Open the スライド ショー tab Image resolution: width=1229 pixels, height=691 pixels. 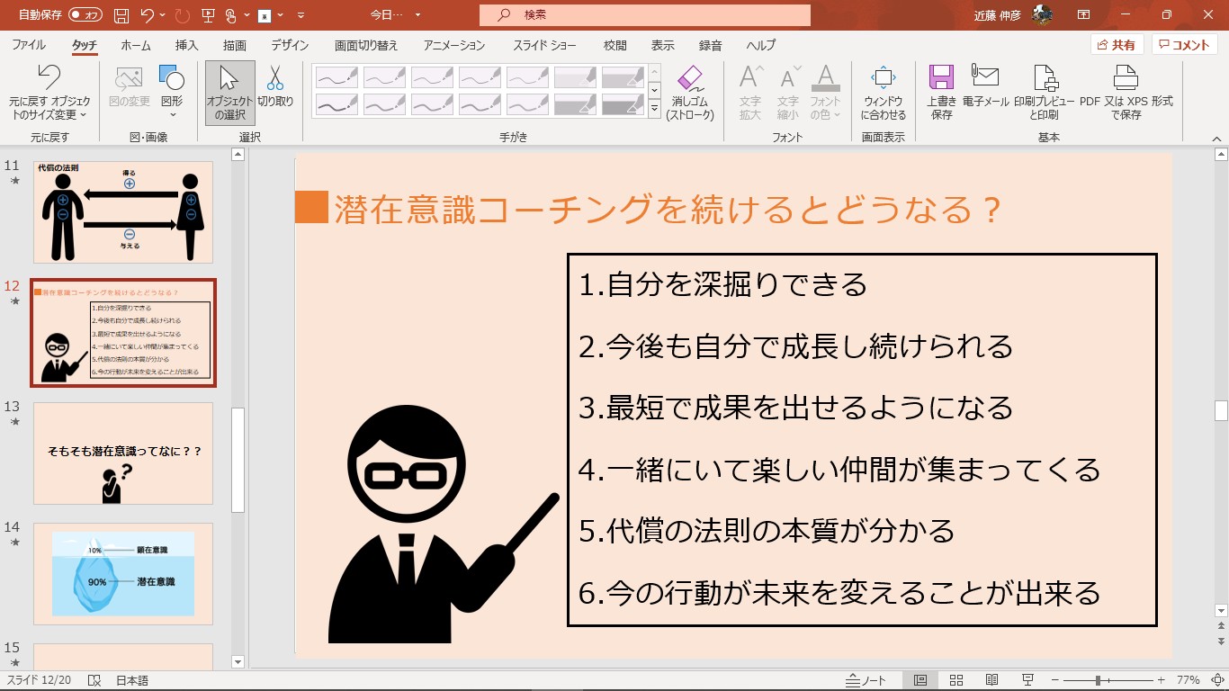click(x=543, y=45)
